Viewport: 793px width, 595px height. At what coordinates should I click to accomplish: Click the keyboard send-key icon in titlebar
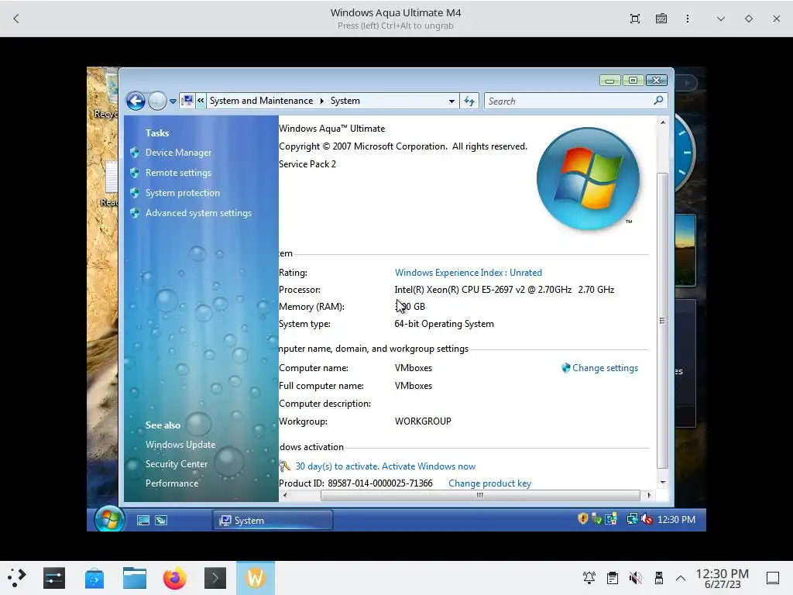661,19
